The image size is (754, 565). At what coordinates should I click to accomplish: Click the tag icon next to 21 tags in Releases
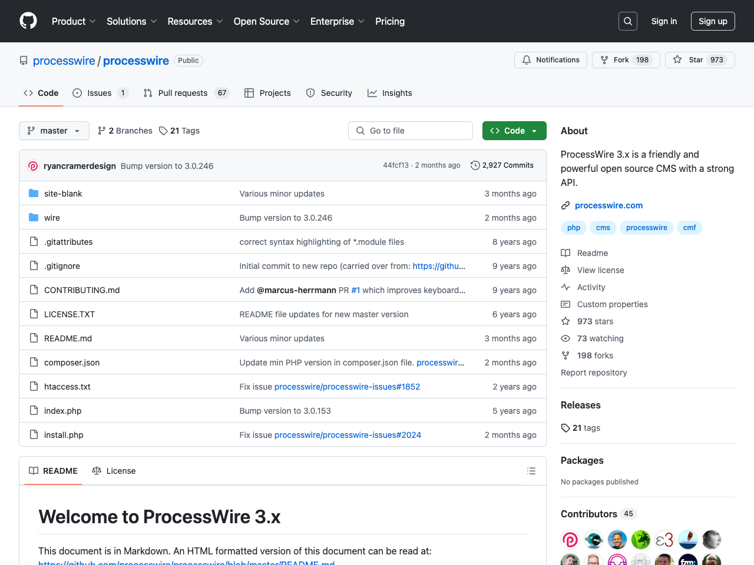(565, 428)
